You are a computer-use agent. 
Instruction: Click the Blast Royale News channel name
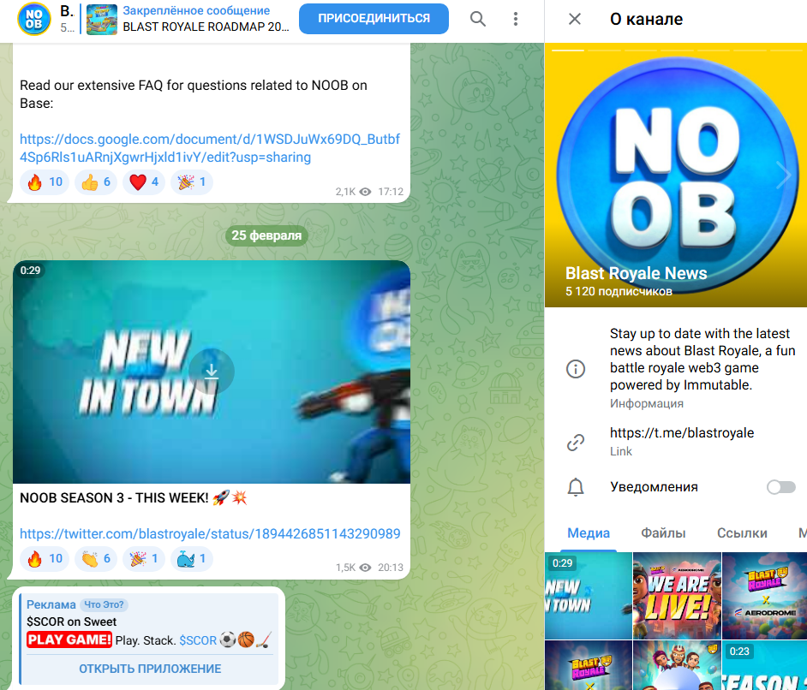(637, 273)
